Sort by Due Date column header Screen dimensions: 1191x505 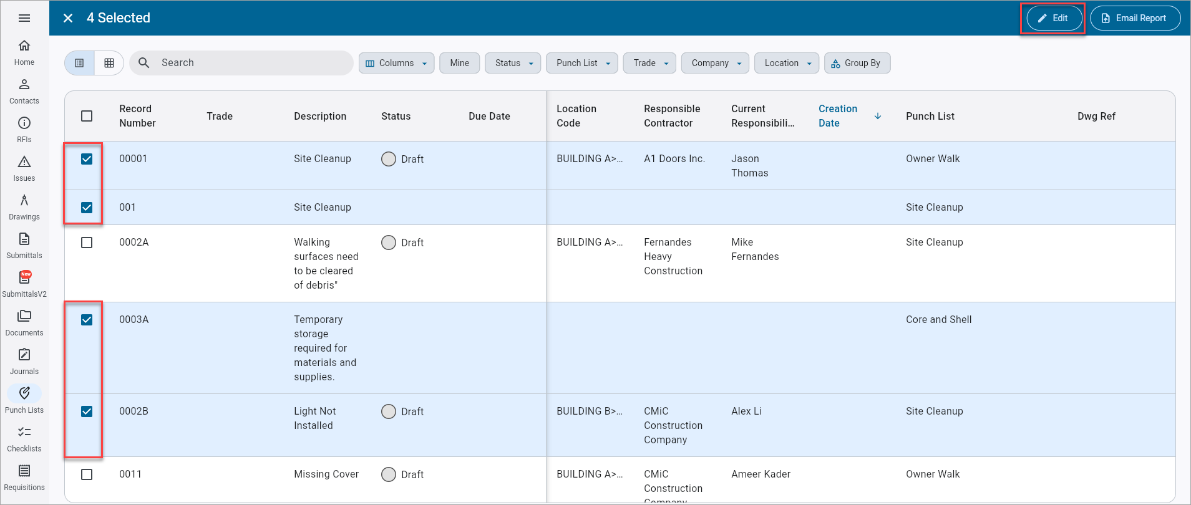[489, 116]
